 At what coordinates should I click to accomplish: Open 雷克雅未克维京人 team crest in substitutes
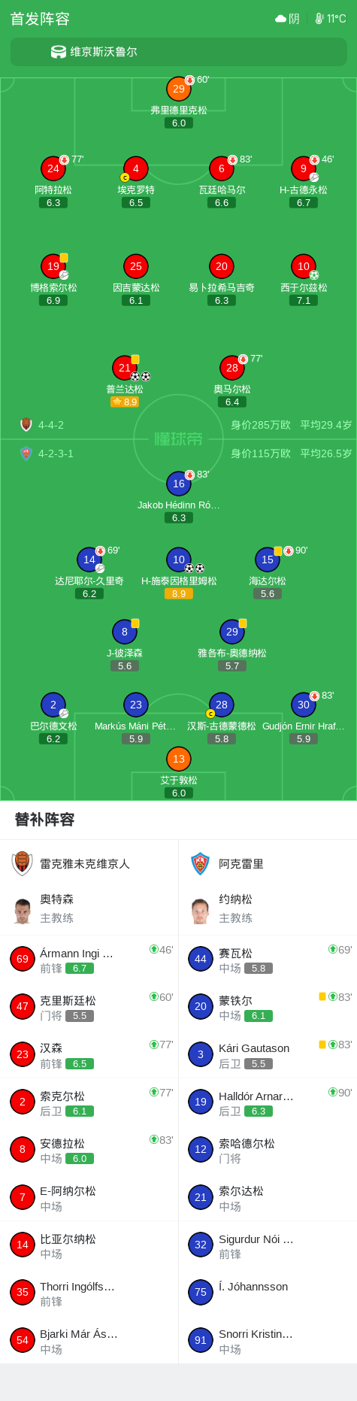click(23, 863)
